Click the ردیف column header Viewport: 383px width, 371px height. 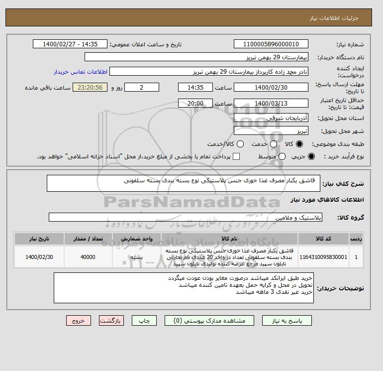pos(356,239)
